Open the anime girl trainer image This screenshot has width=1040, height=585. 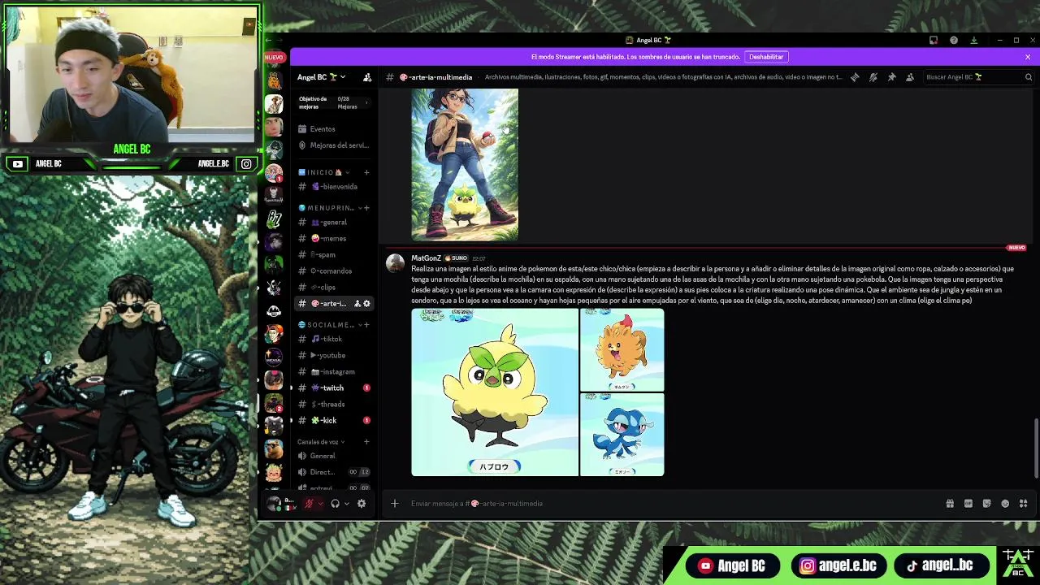(x=465, y=165)
